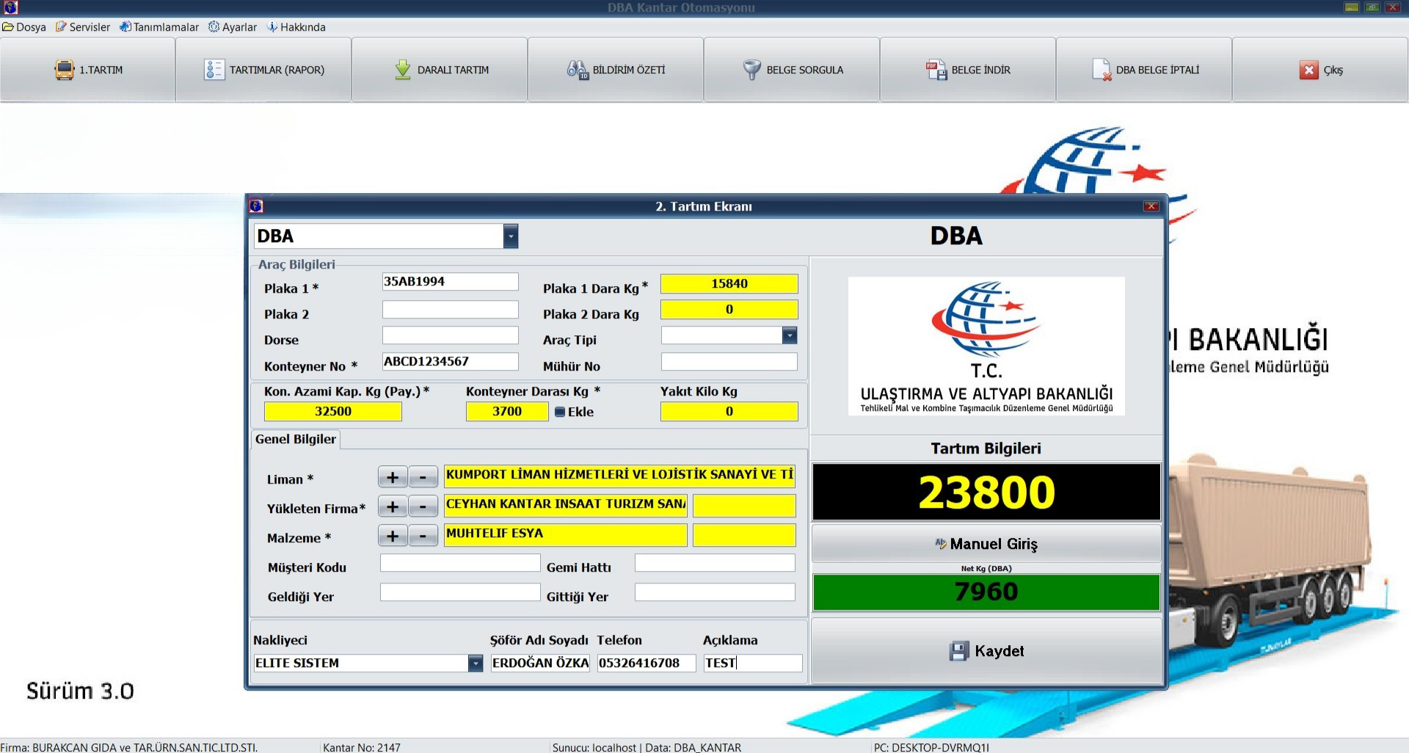Viewport: 1409px width, 753px height.
Task: Remove Yükleten Firma with minus button
Action: pos(423,506)
